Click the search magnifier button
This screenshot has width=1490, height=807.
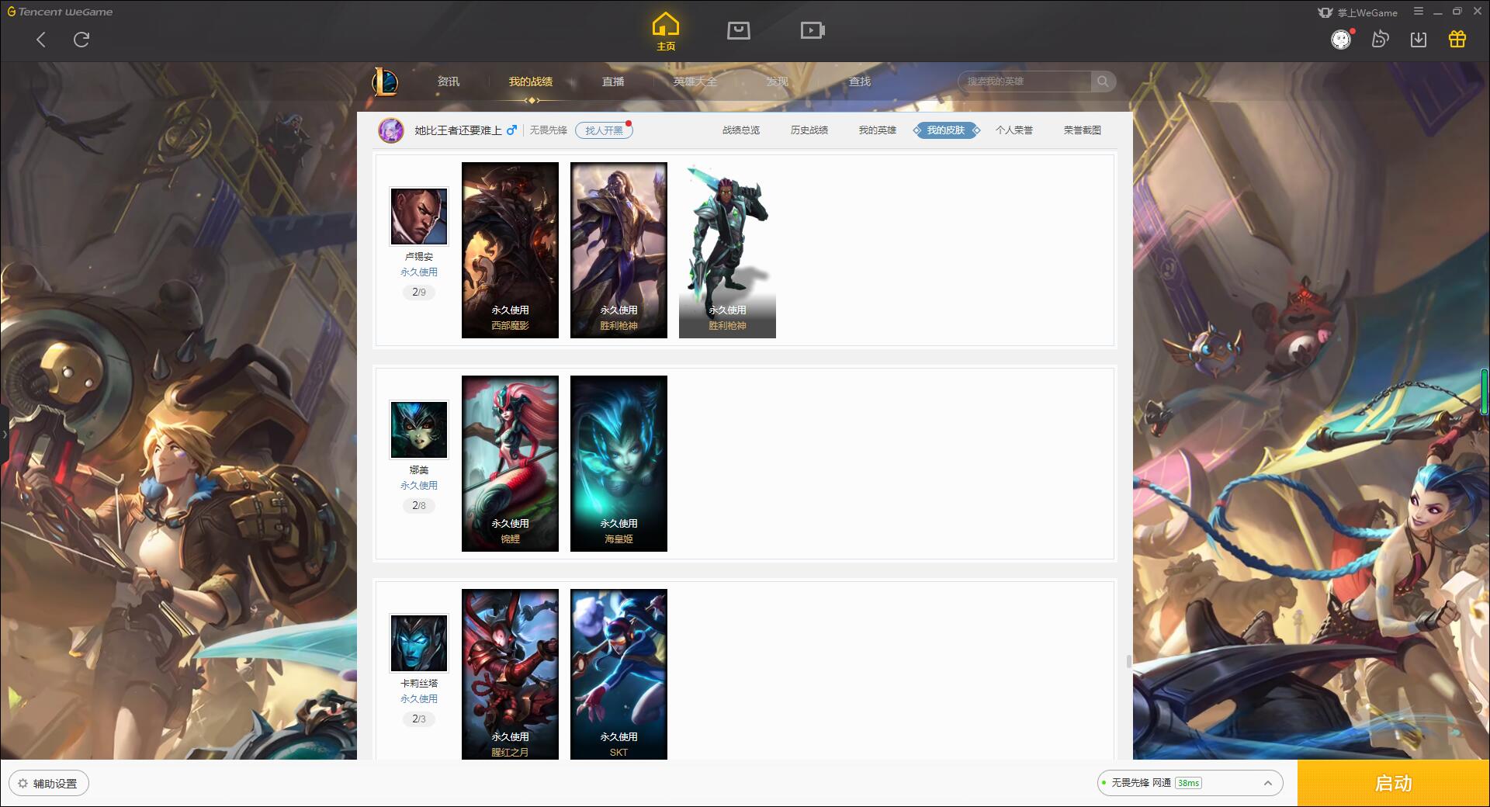coord(1103,81)
